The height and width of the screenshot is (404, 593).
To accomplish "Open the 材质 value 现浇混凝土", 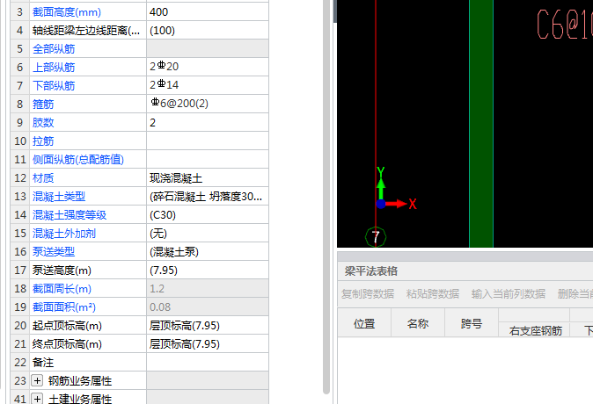I will [208, 177].
